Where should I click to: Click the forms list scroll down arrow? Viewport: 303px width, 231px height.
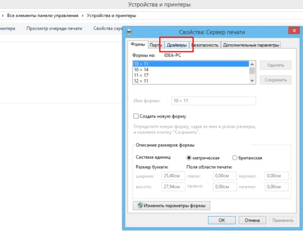[x=252, y=81]
